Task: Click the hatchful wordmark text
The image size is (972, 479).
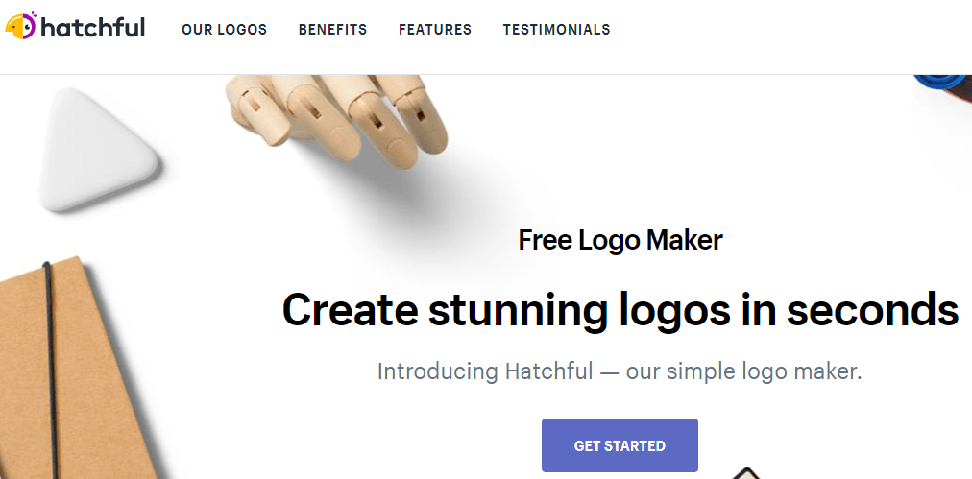Action: (93, 27)
